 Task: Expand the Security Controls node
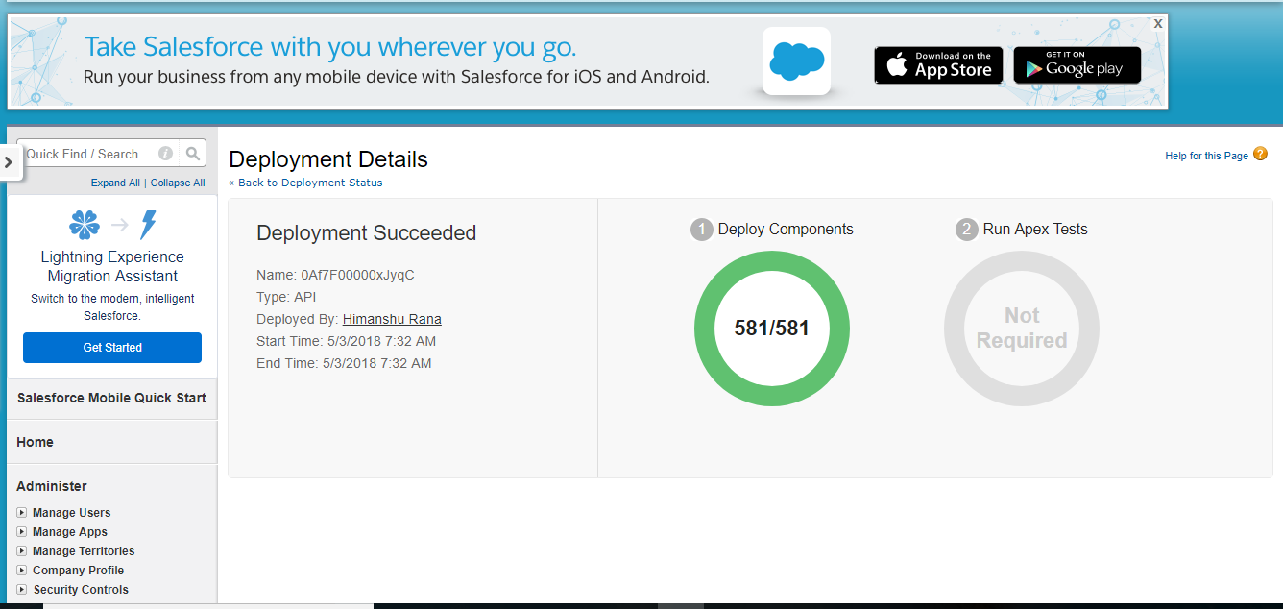tap(22, 590)
